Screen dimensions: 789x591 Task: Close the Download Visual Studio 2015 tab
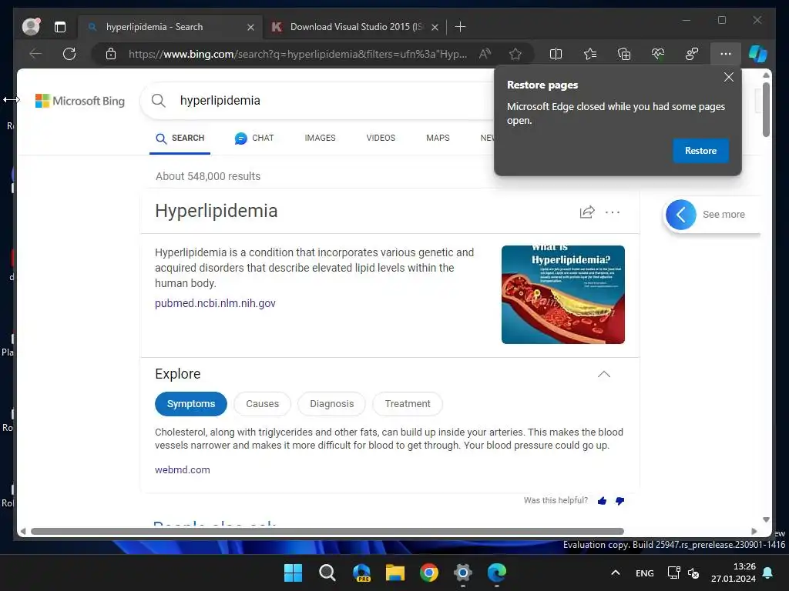(x=435, y=27)
